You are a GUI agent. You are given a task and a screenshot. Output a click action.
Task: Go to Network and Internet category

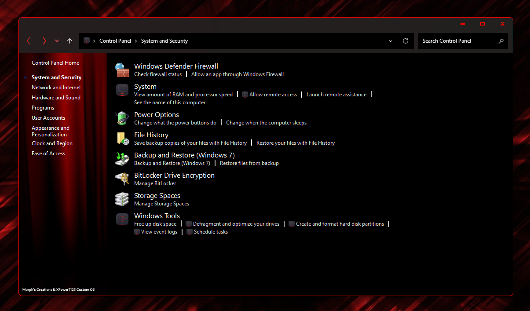(x=56, y=88)
